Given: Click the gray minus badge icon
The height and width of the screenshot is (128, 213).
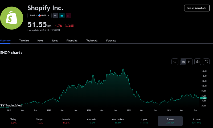Looking at the screenshot, I should tap(55, 16).
